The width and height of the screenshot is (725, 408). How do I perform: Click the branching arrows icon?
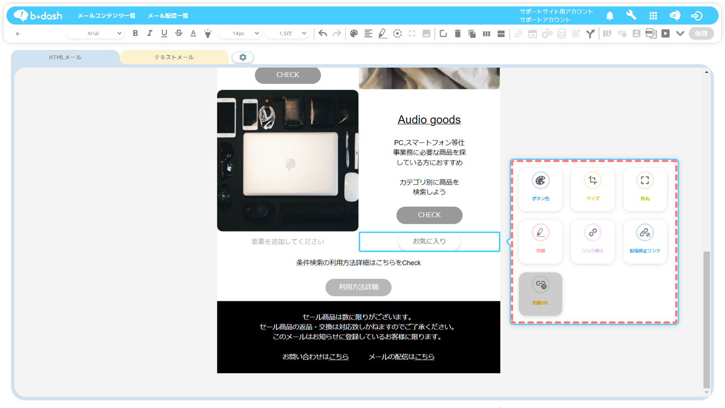point(590,33)
